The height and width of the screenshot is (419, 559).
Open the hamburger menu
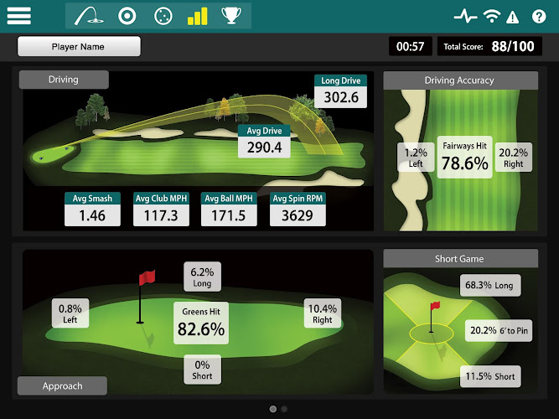(19, 16)
